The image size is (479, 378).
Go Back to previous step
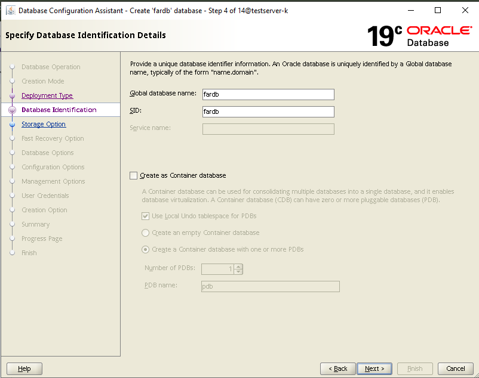(x=338, y=368)
